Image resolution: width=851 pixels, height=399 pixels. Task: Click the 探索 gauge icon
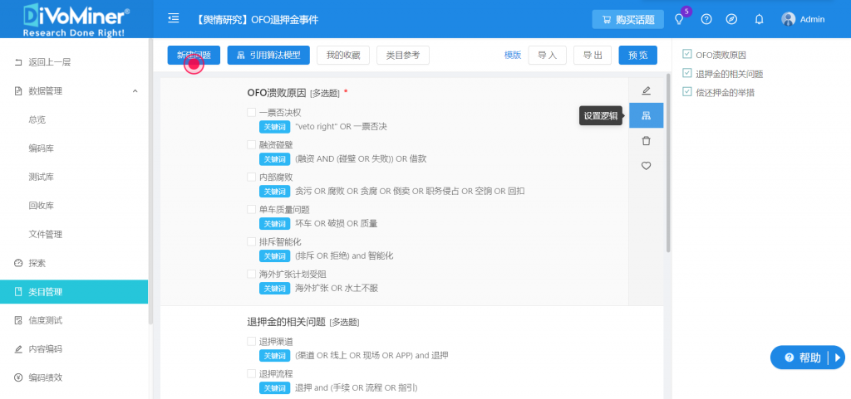pyautogui.click(x=18, y=263)
